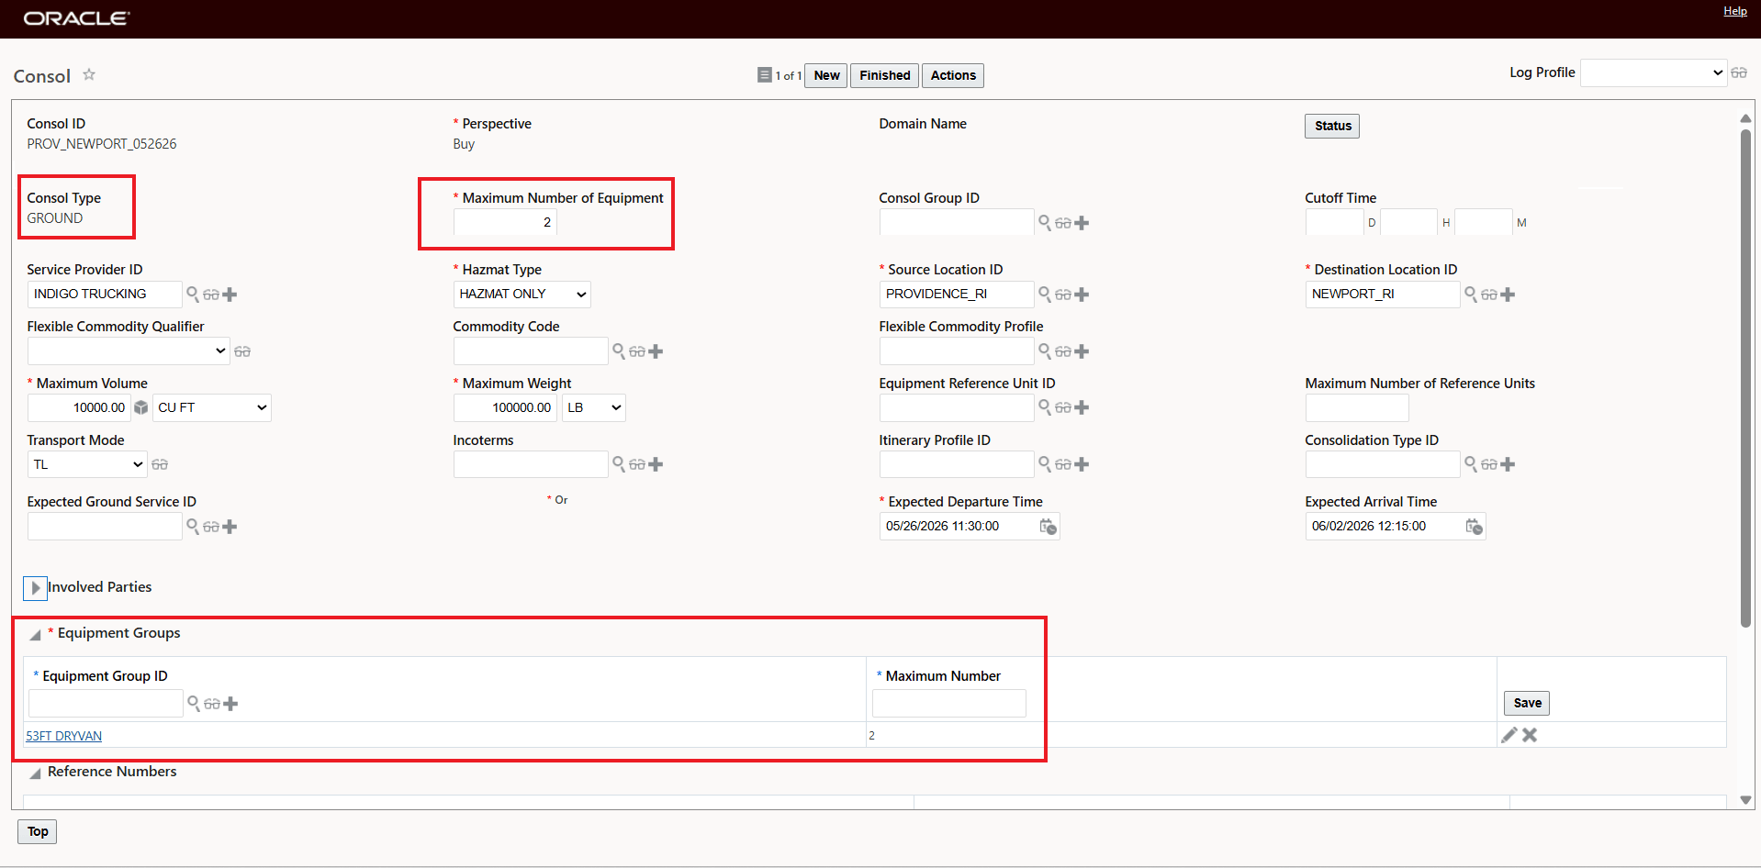Click the Maximum Weight input field
This screenshot has width=1761, height=868.
[505, 407]
